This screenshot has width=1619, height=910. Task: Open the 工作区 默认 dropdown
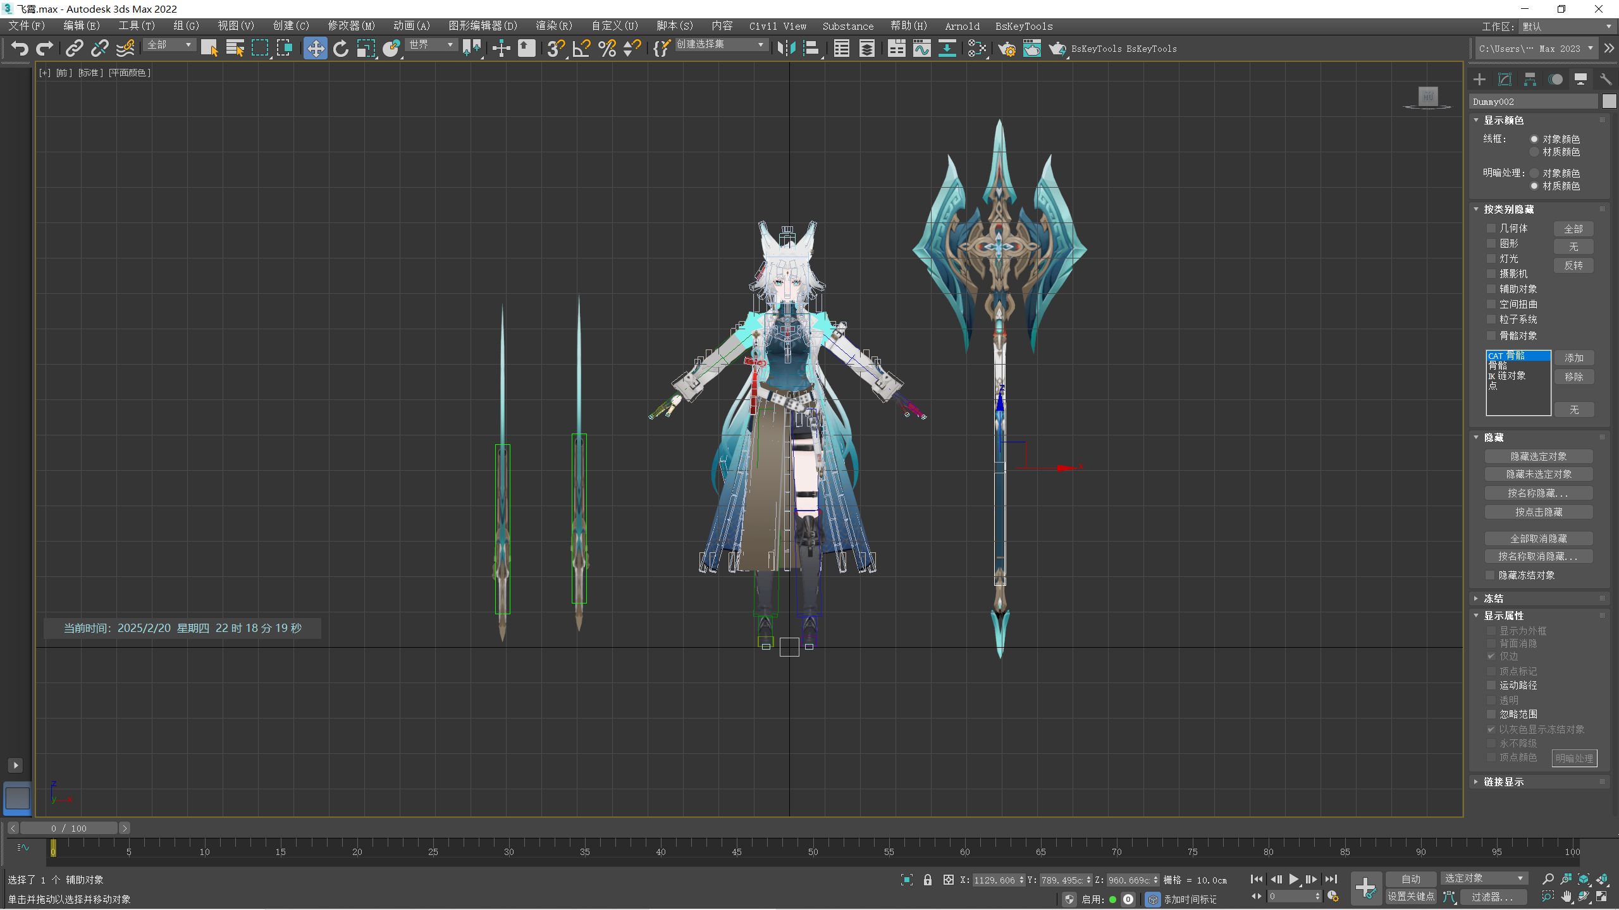coord(1567,27)
